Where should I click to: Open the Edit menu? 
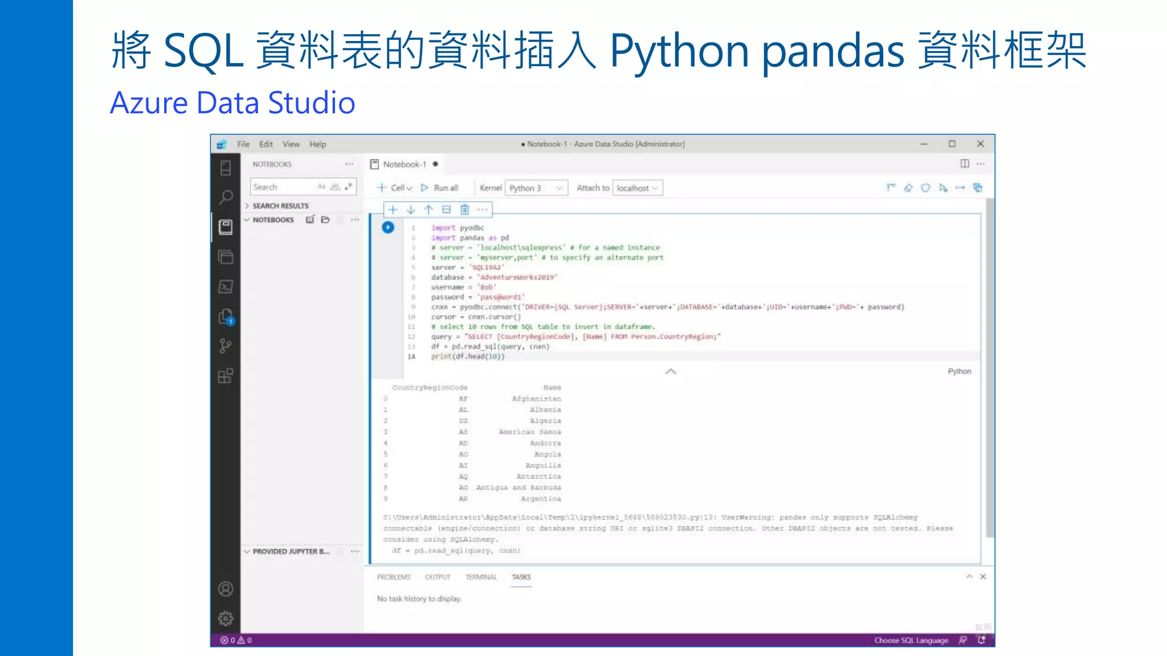click(266, 144)
